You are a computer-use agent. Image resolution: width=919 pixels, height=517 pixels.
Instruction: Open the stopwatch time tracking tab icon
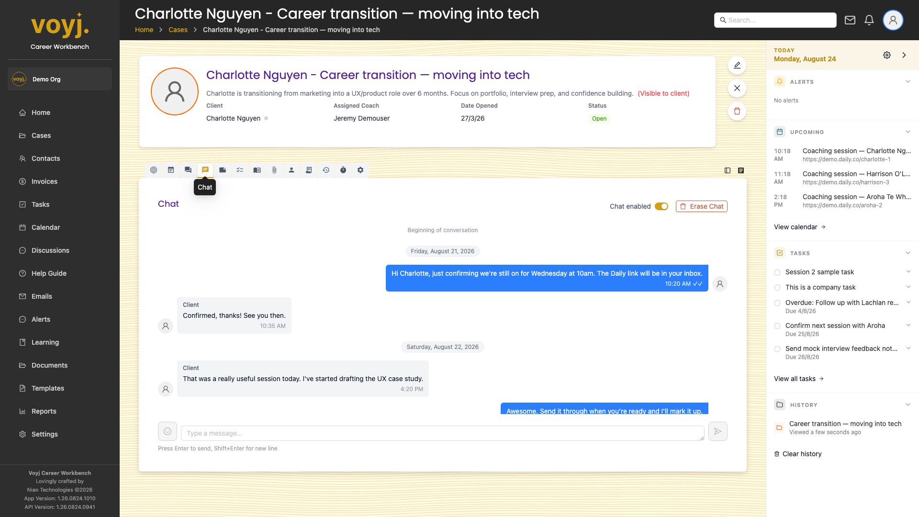(343, 170)
